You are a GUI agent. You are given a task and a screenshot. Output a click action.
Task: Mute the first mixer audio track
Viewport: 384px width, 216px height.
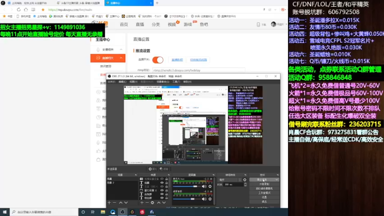tap(204, 186)
